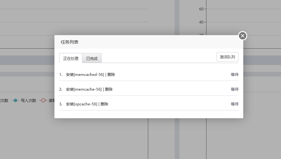Screen dimensions: 281x159
Task: Click 等待 status of opcache-56 row
Action: [234, 104]
